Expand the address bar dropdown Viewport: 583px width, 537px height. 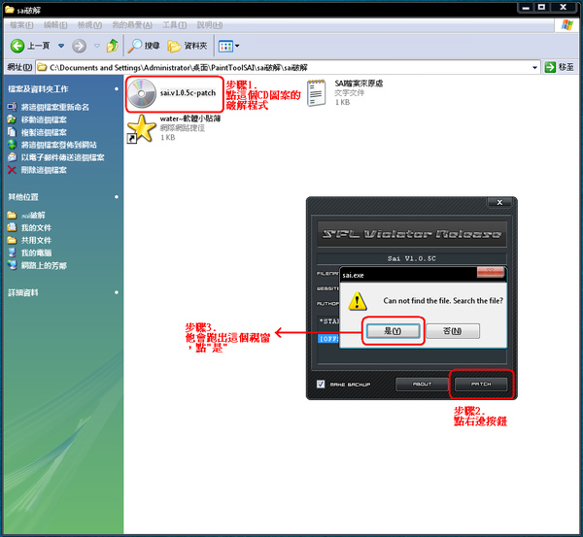click(534, 68)
